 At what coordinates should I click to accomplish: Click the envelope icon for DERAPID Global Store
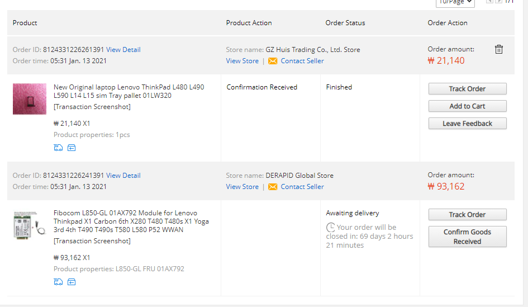click(x=273, y=187)
